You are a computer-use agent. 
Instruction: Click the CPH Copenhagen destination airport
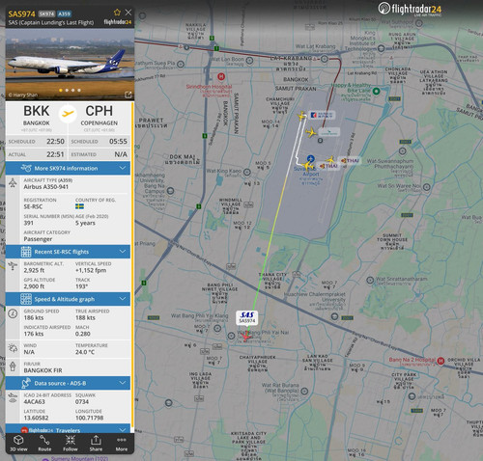pyautogui.click(x=99, y=116)
